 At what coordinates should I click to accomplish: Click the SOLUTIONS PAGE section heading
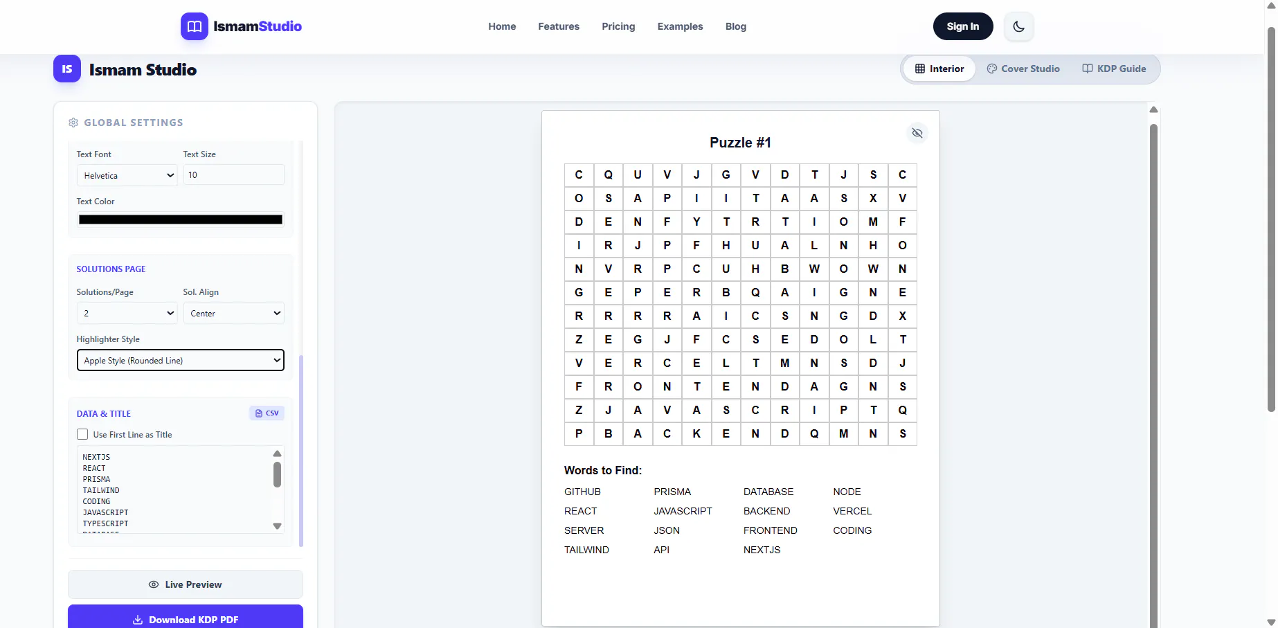point(111,269)
